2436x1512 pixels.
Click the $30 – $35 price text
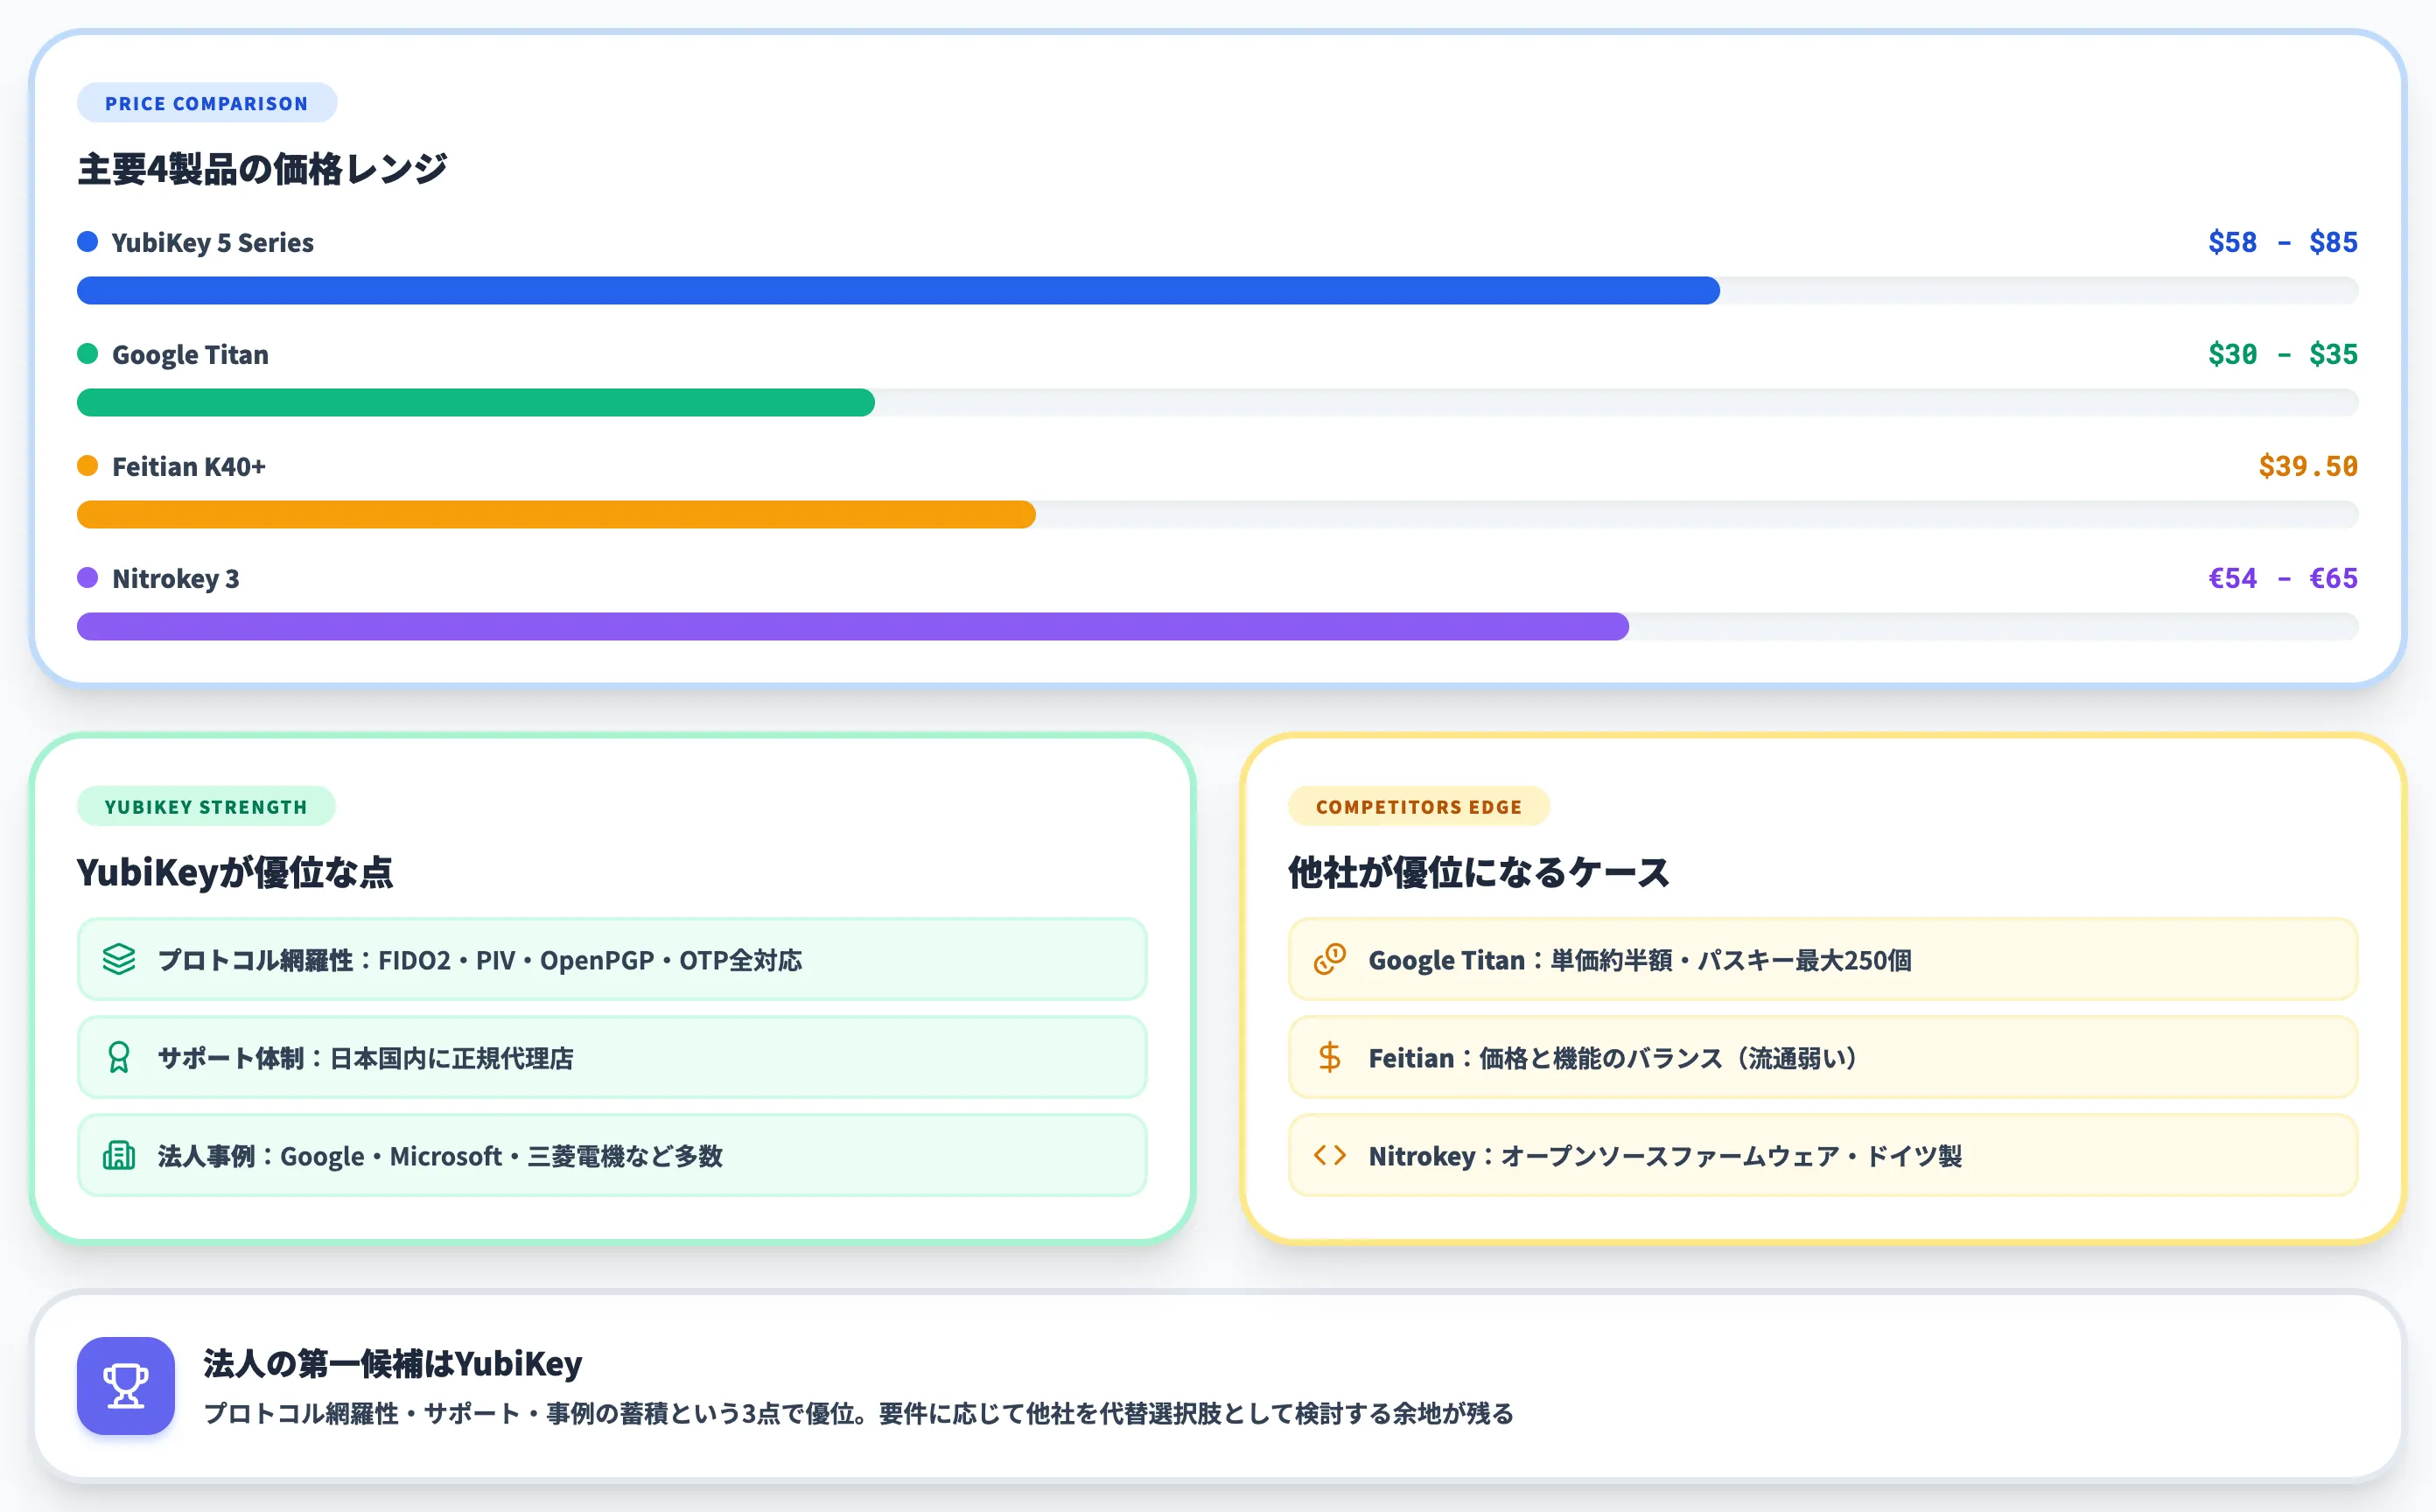pos(2283,354)
